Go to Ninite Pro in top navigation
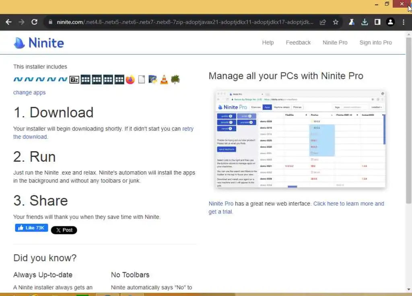412x296 pixels. pos(335,43)
